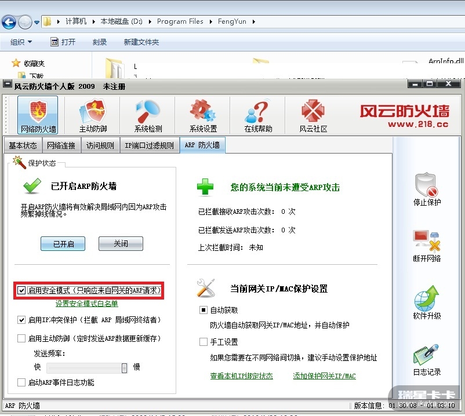The height and width of the screenshot is (416, 465).
Task: Switch to the 基本状态 tab
Action: (x=23, y=145)
